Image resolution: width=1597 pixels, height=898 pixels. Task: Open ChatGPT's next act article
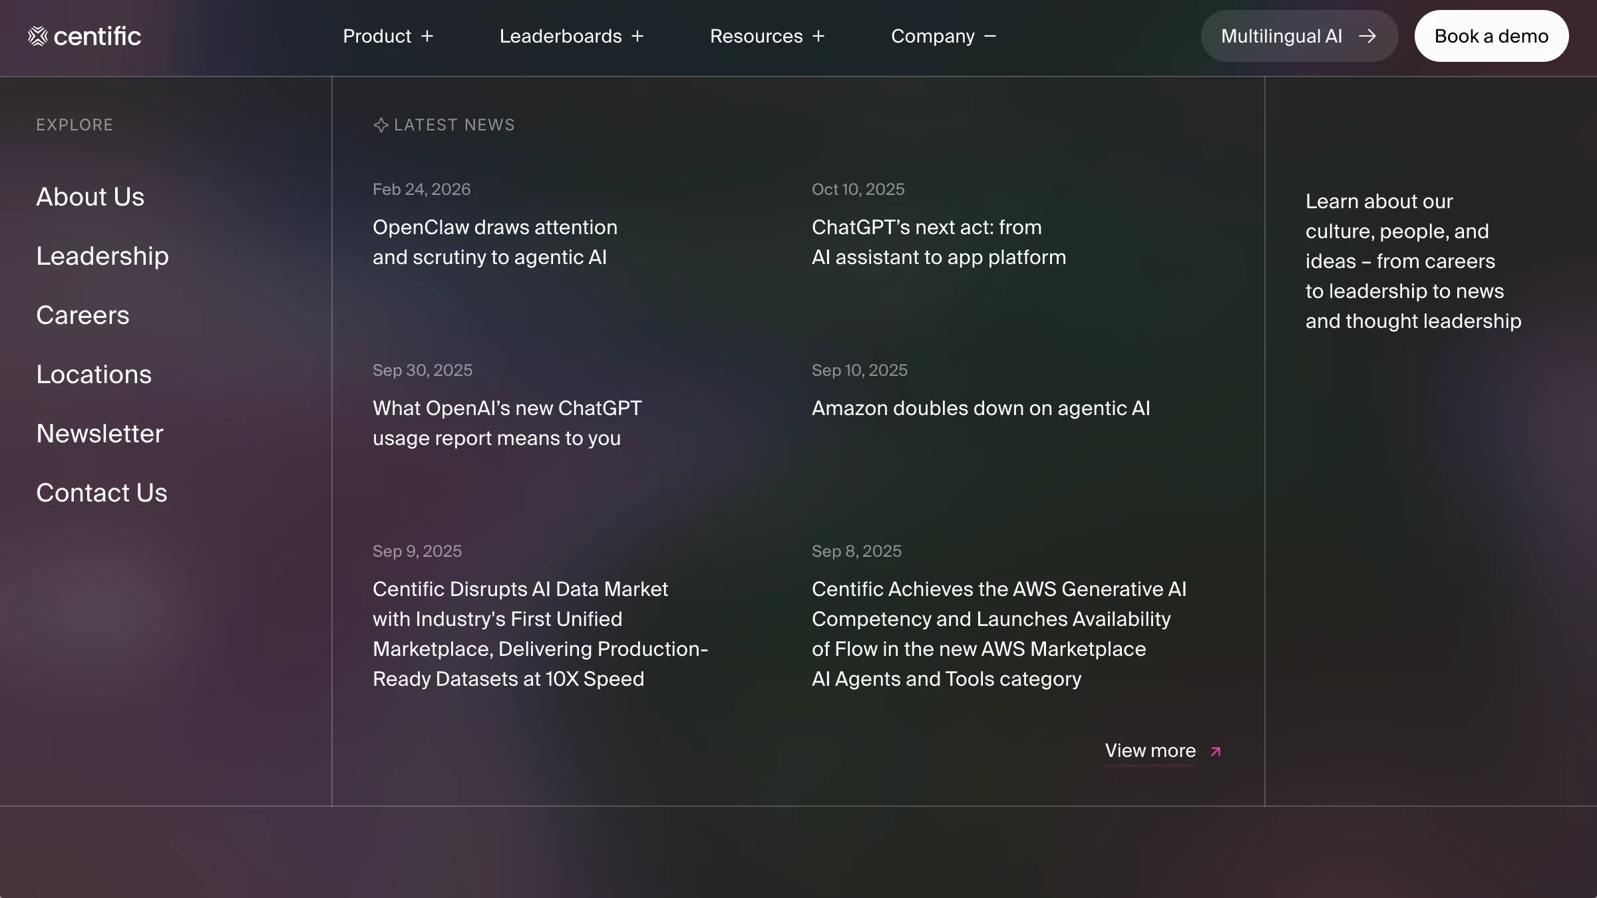(x=938, y=242)
